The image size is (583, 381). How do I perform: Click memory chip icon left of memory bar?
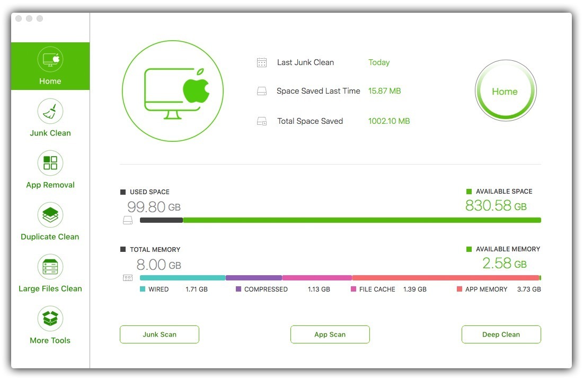coord(128,278)
